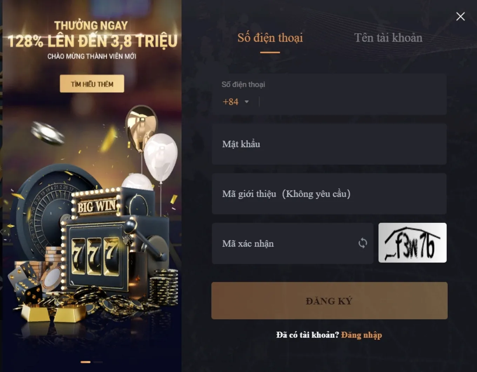Click the golden balloon graphic
This screenshot has width=477, height=372.
141,127
